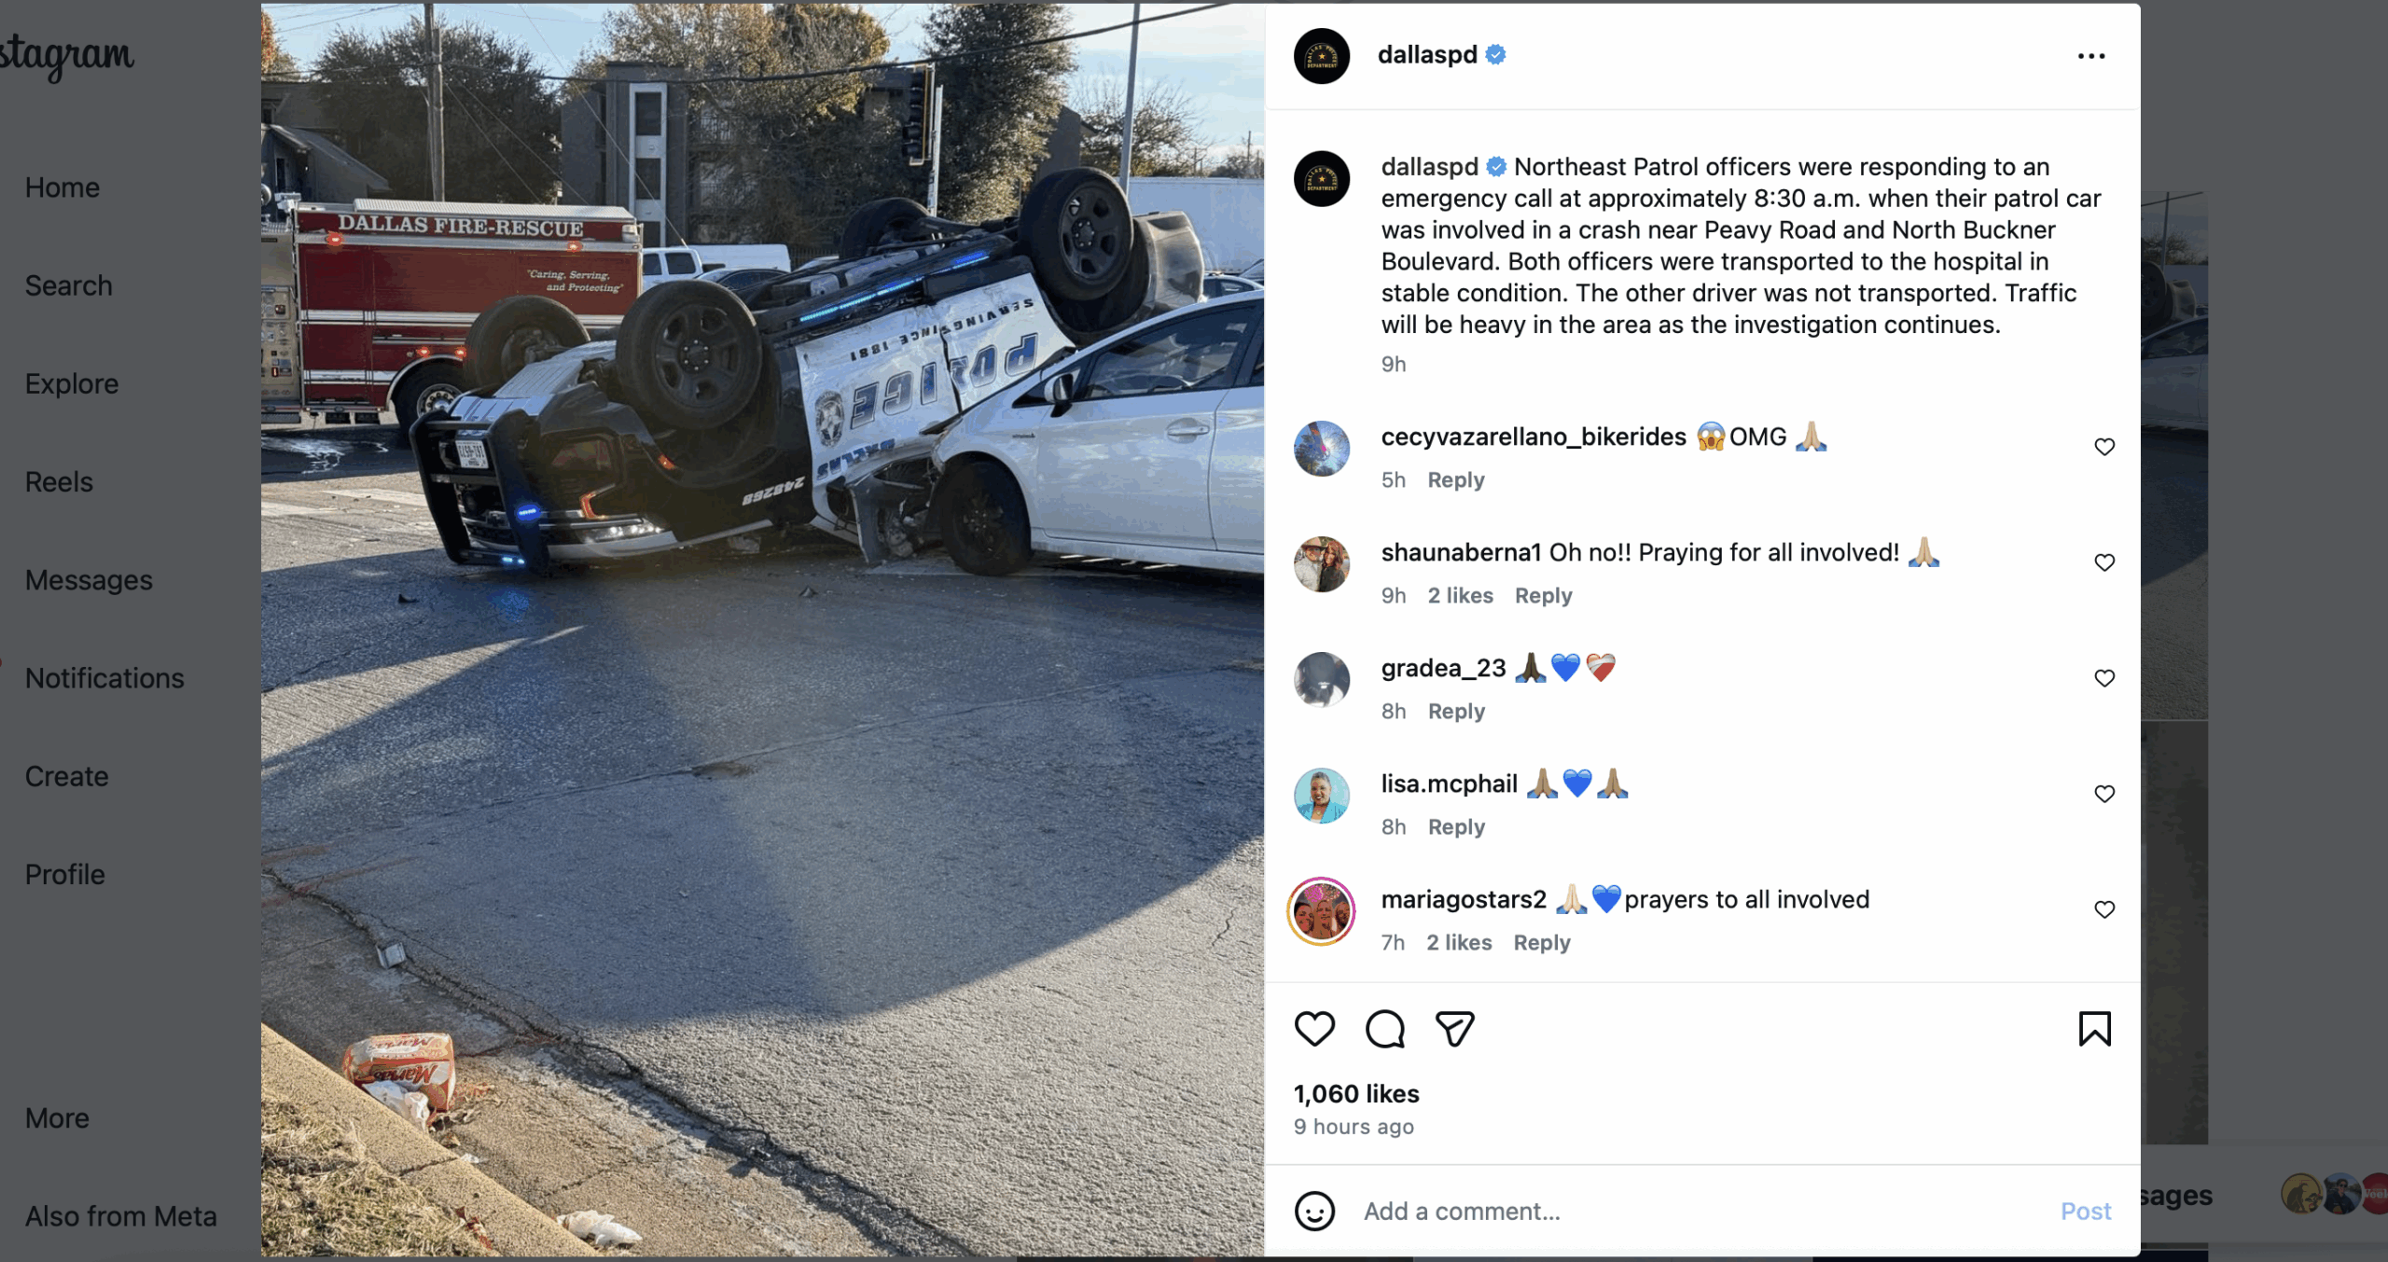2388x1262 pixels.
Task: Like mariagostars2's comment heart
Action: click(2104, 909)
